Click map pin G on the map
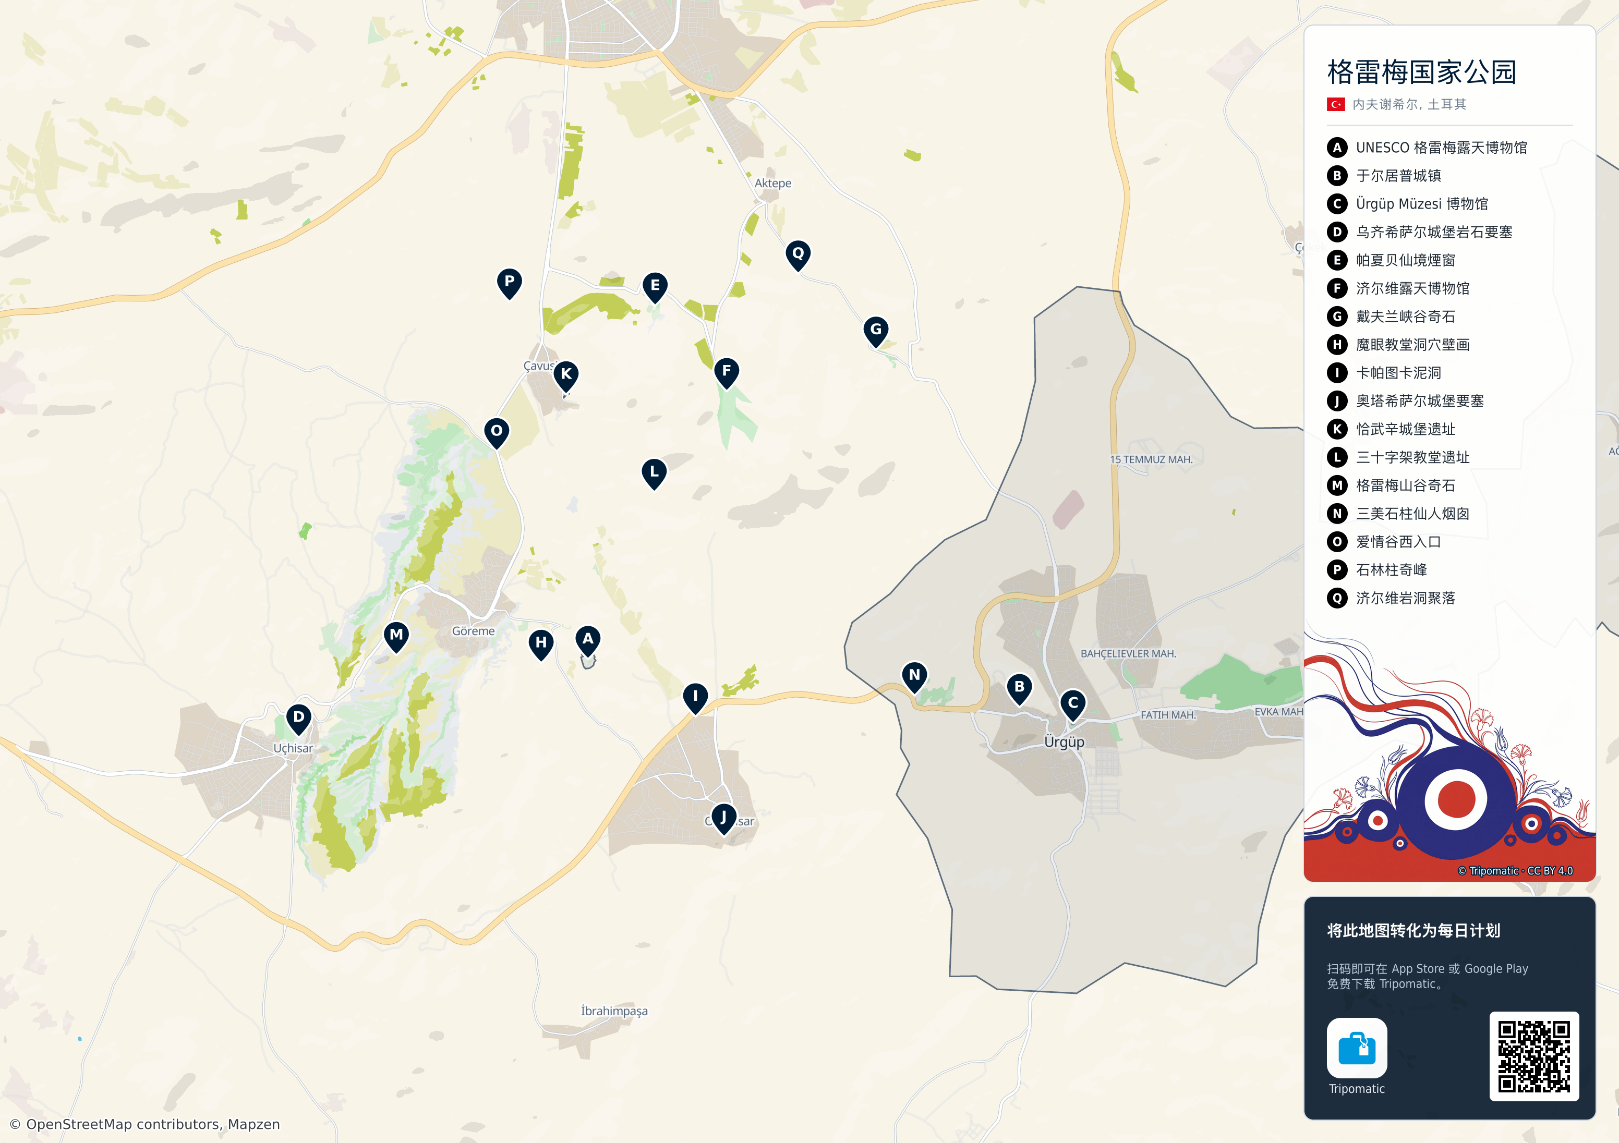The width and height of the screenshot is (1619, 1143). point(876,331)
